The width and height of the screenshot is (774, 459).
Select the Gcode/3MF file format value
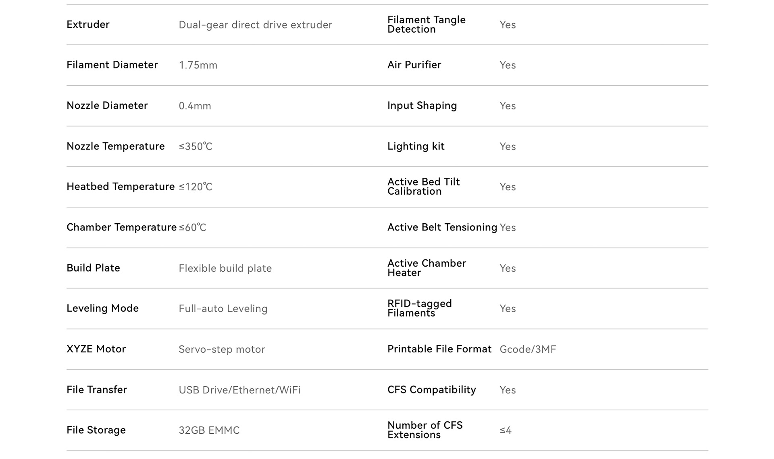click(528, 349)
